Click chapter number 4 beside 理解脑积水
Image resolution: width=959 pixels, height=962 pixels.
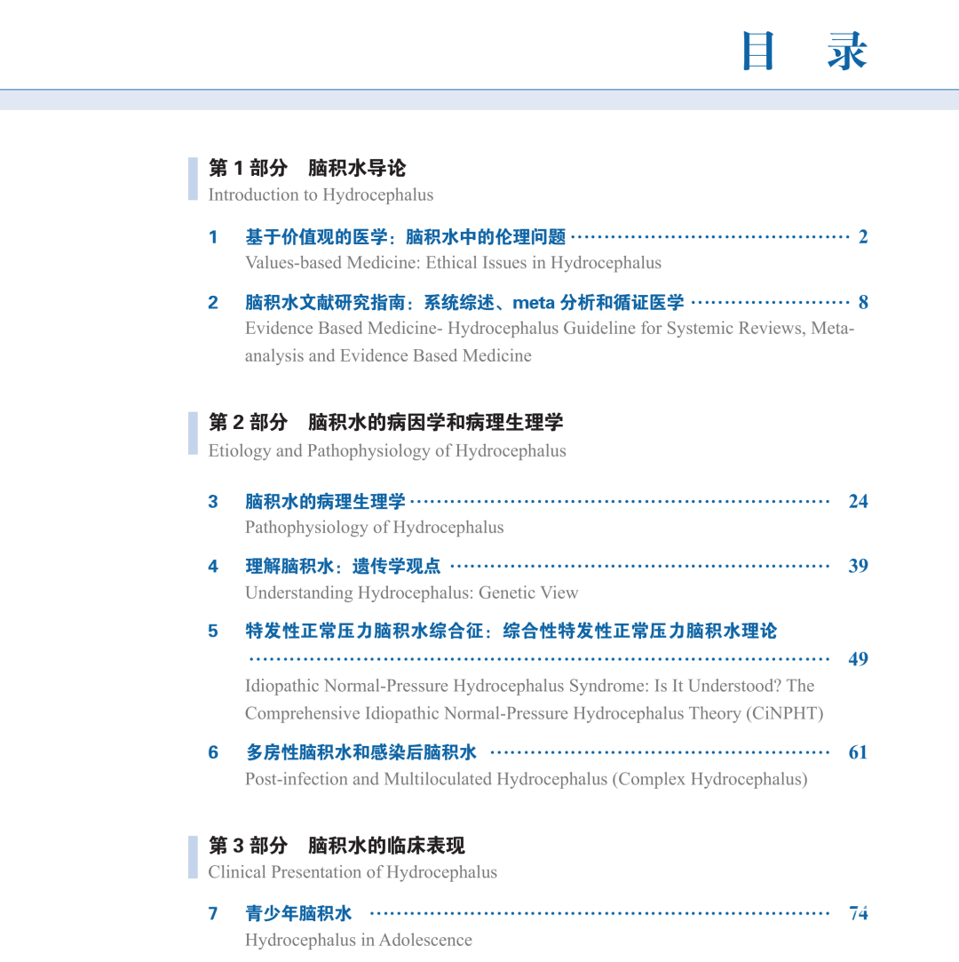point(213,567)
